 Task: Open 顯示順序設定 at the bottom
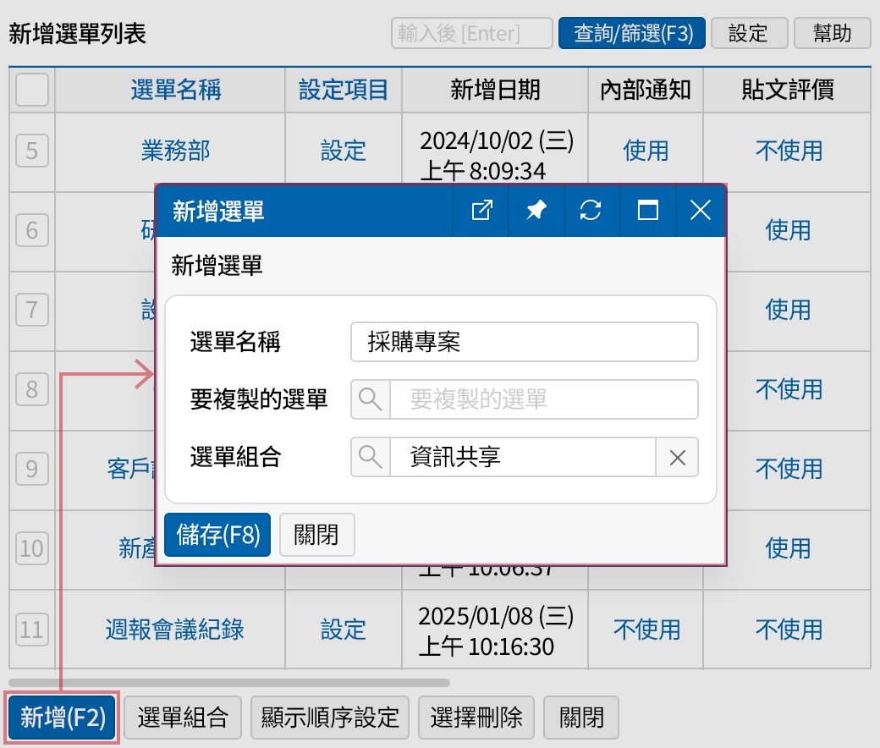pyautogui.click(x=329, y=717)
